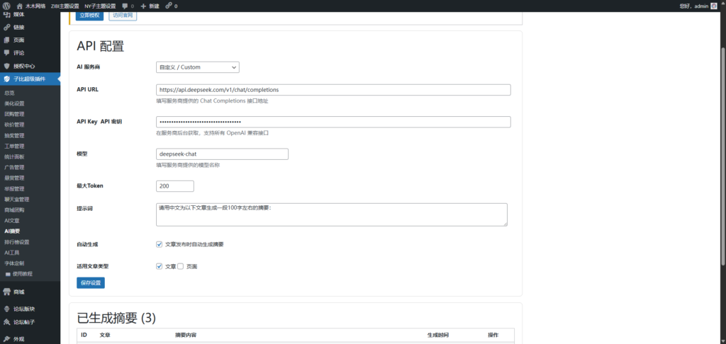726x344 pixels.
Task: Uncheck the 文章 post type checkbox
Action: coord(160,266)
